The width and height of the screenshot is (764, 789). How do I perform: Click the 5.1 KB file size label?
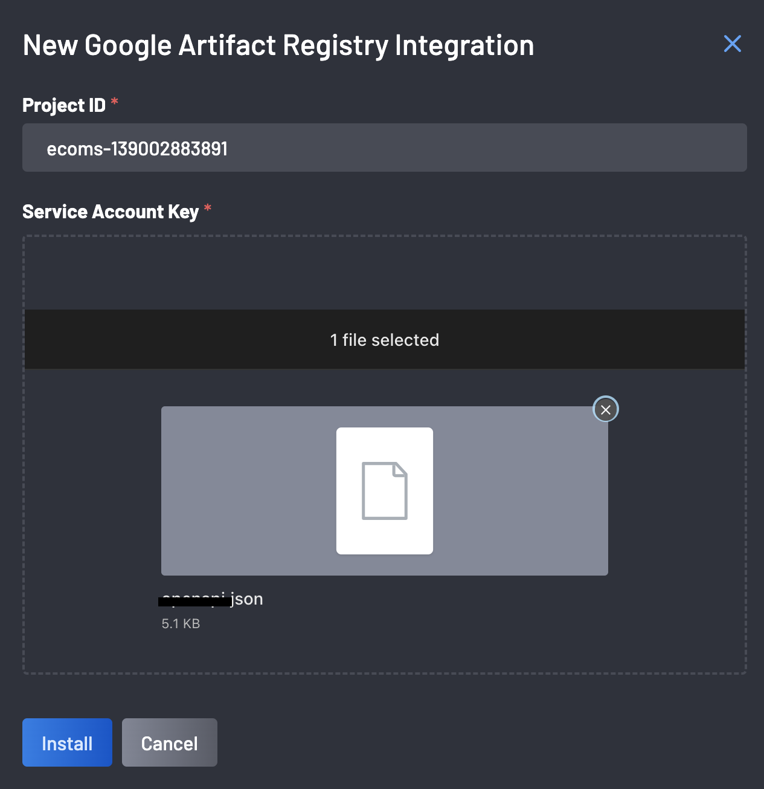pos(181,624)
